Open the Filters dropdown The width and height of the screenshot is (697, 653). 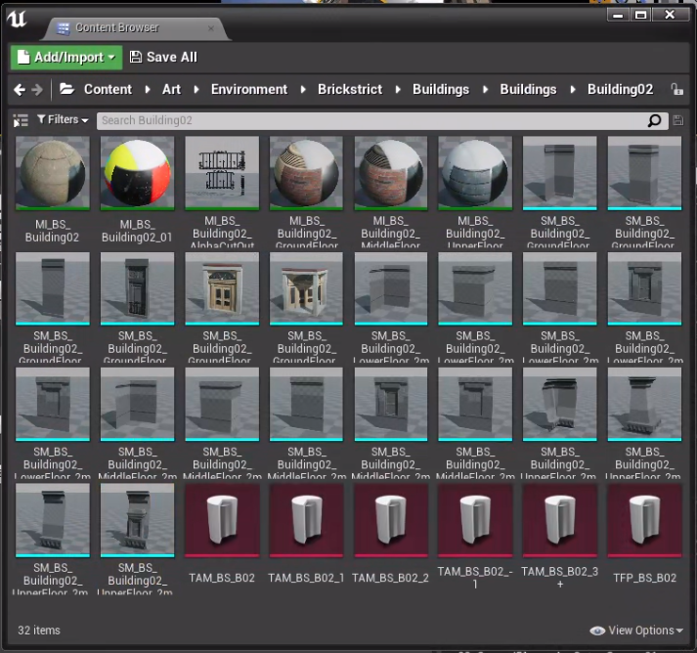63,120
